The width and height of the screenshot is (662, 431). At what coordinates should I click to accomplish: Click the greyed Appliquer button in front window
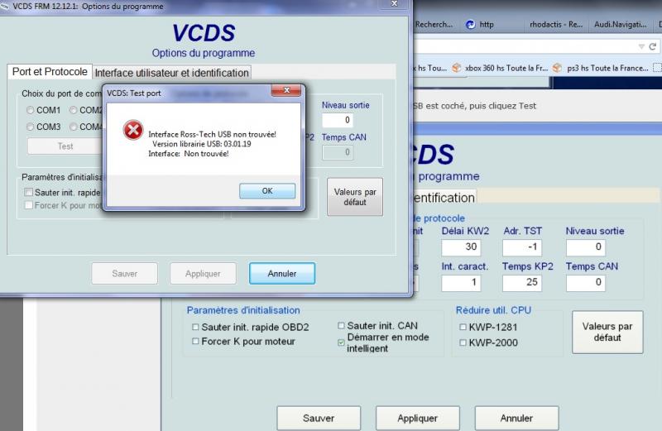(203, 274)
